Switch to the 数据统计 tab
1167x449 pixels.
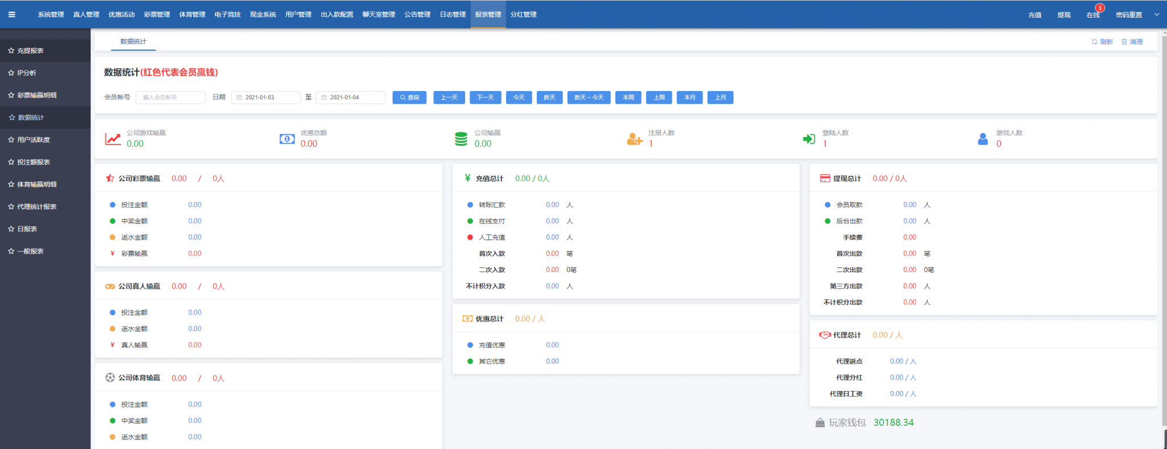(x=133, y=42)
